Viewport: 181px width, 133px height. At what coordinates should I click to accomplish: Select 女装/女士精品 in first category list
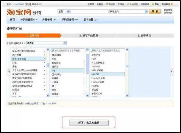(x=19, y=59)
